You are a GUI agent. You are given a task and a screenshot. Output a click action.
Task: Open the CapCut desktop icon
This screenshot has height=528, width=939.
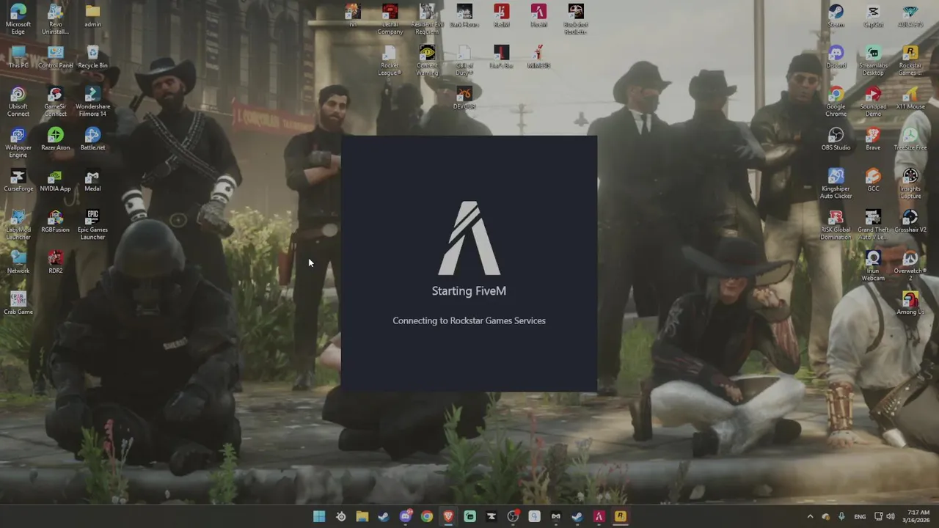coord(873,16)
